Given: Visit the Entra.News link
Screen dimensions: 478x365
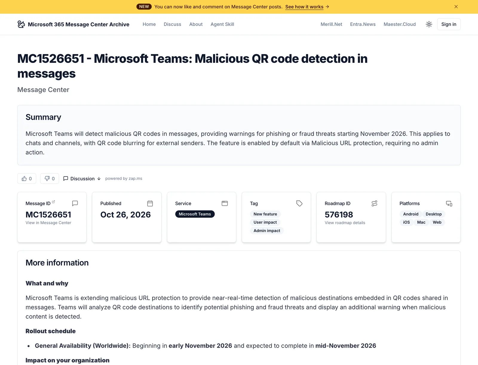Looking at the screenshot, I should tap(363, 24).
